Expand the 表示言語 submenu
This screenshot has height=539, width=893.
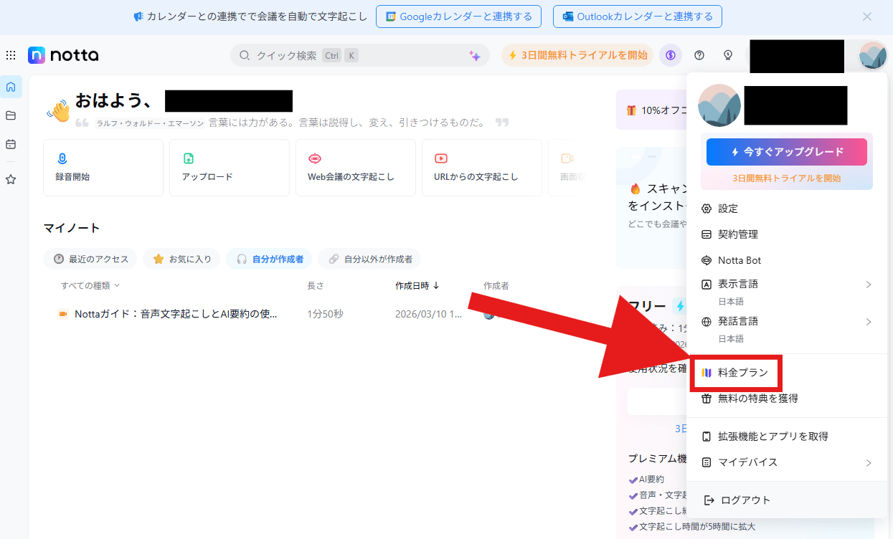(x=785, y=284)
